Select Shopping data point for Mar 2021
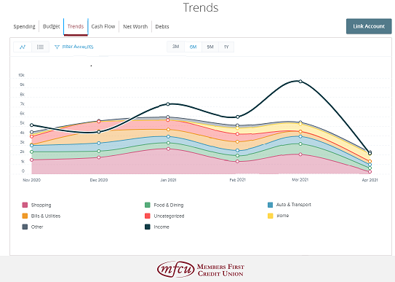395x282 pixels. [300, 154]
